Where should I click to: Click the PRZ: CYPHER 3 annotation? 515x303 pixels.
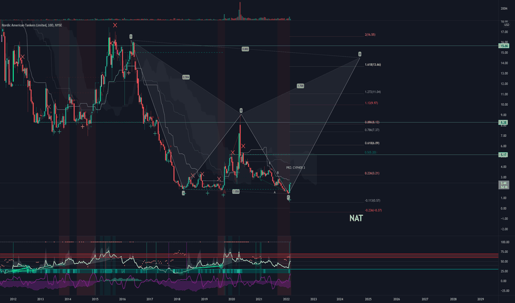(295, 167)
